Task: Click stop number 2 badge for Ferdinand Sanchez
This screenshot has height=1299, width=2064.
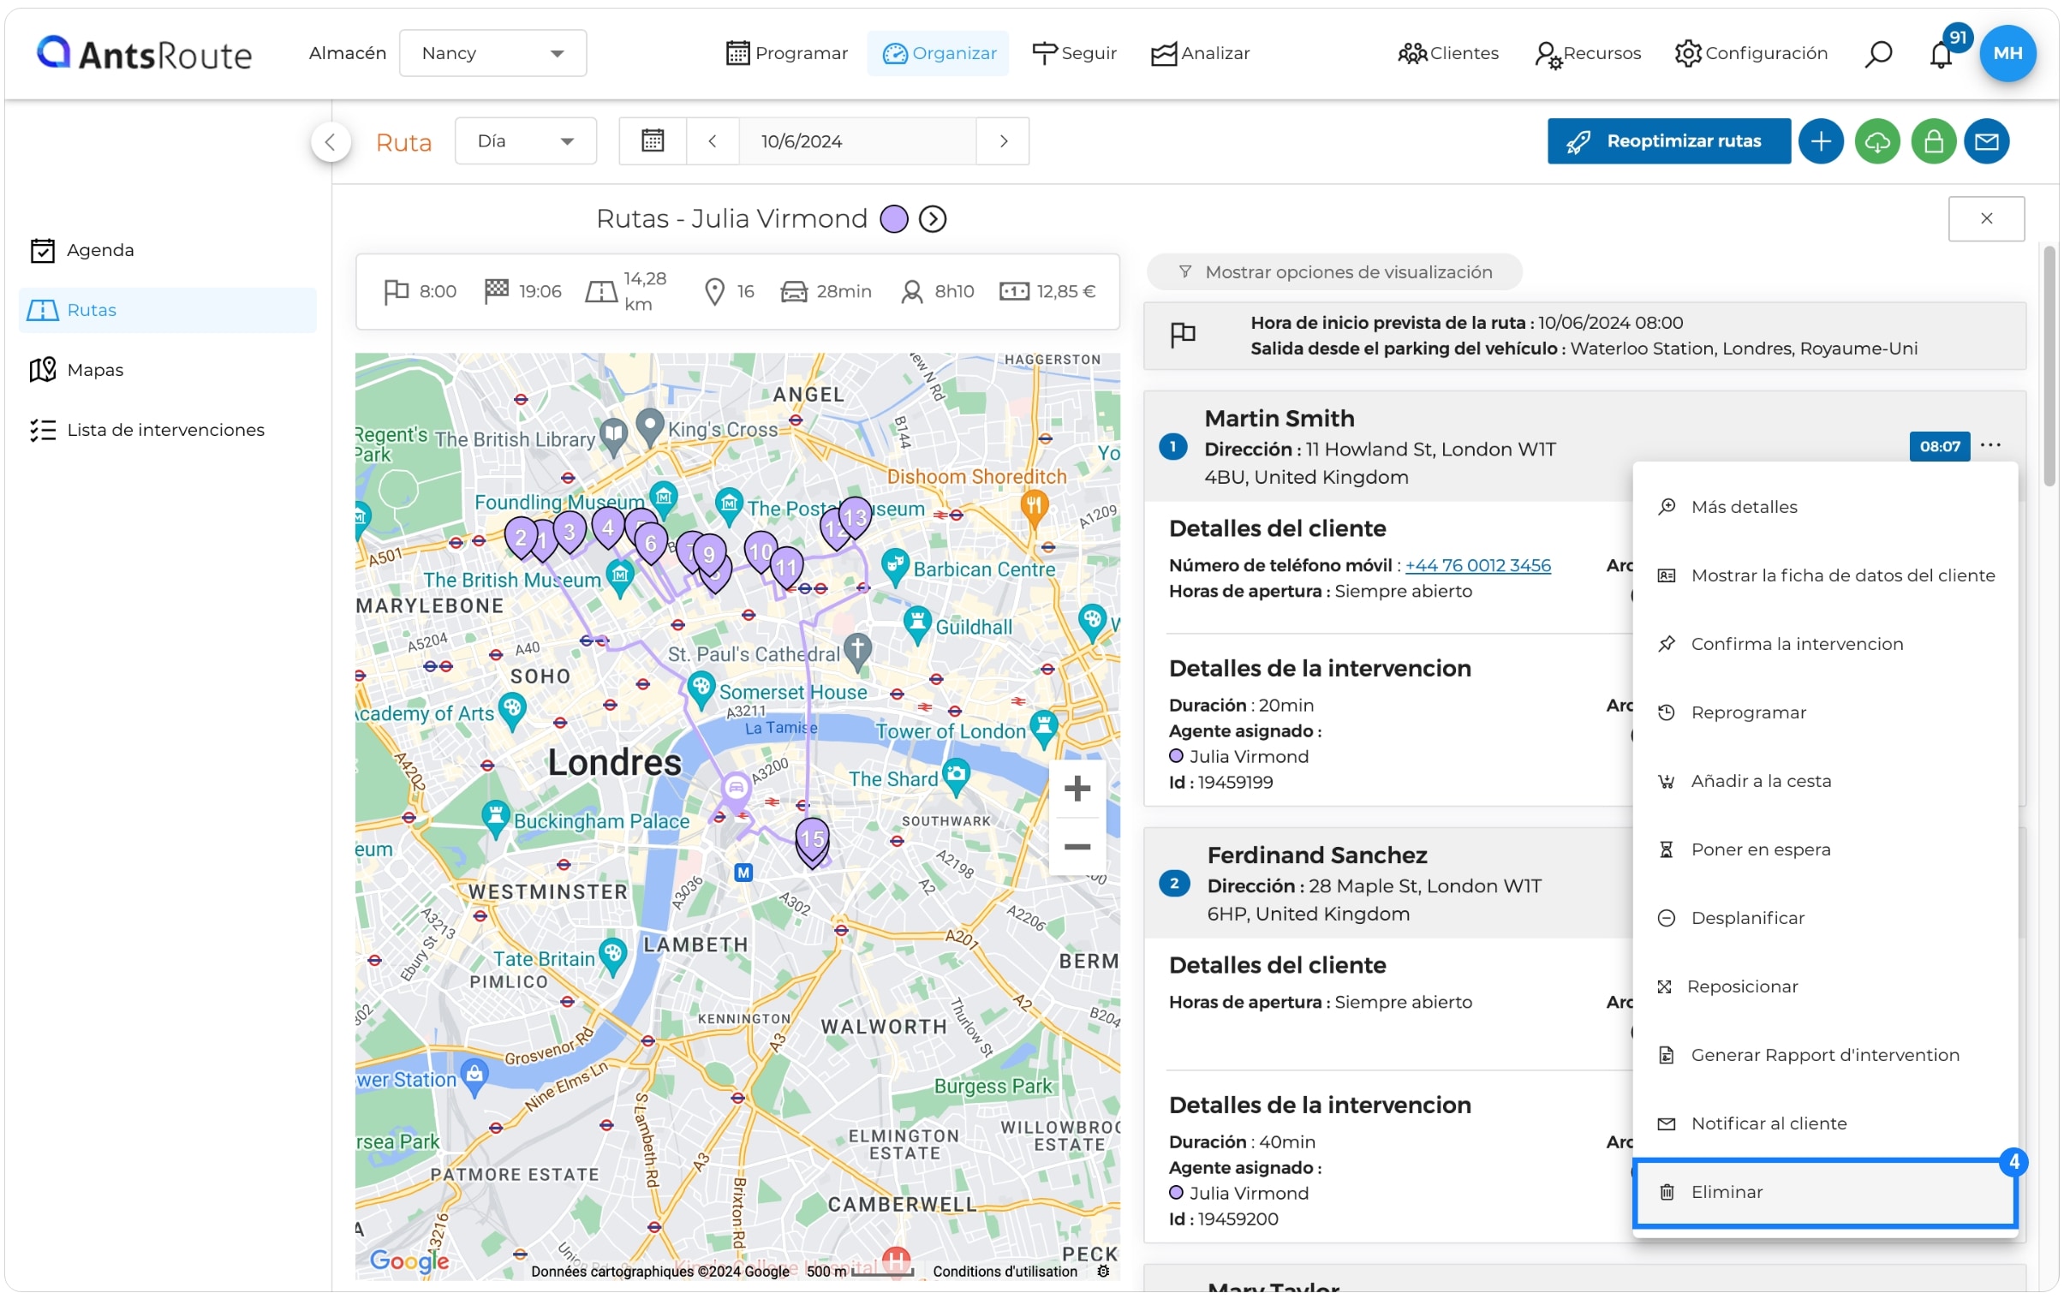Action: 1173,884
